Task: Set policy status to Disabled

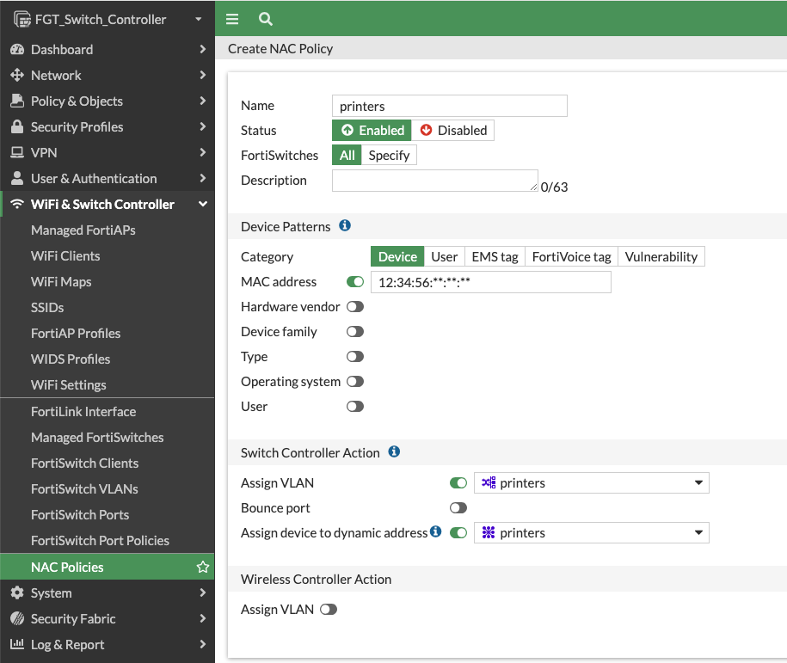Action: (x=453, y=130)
